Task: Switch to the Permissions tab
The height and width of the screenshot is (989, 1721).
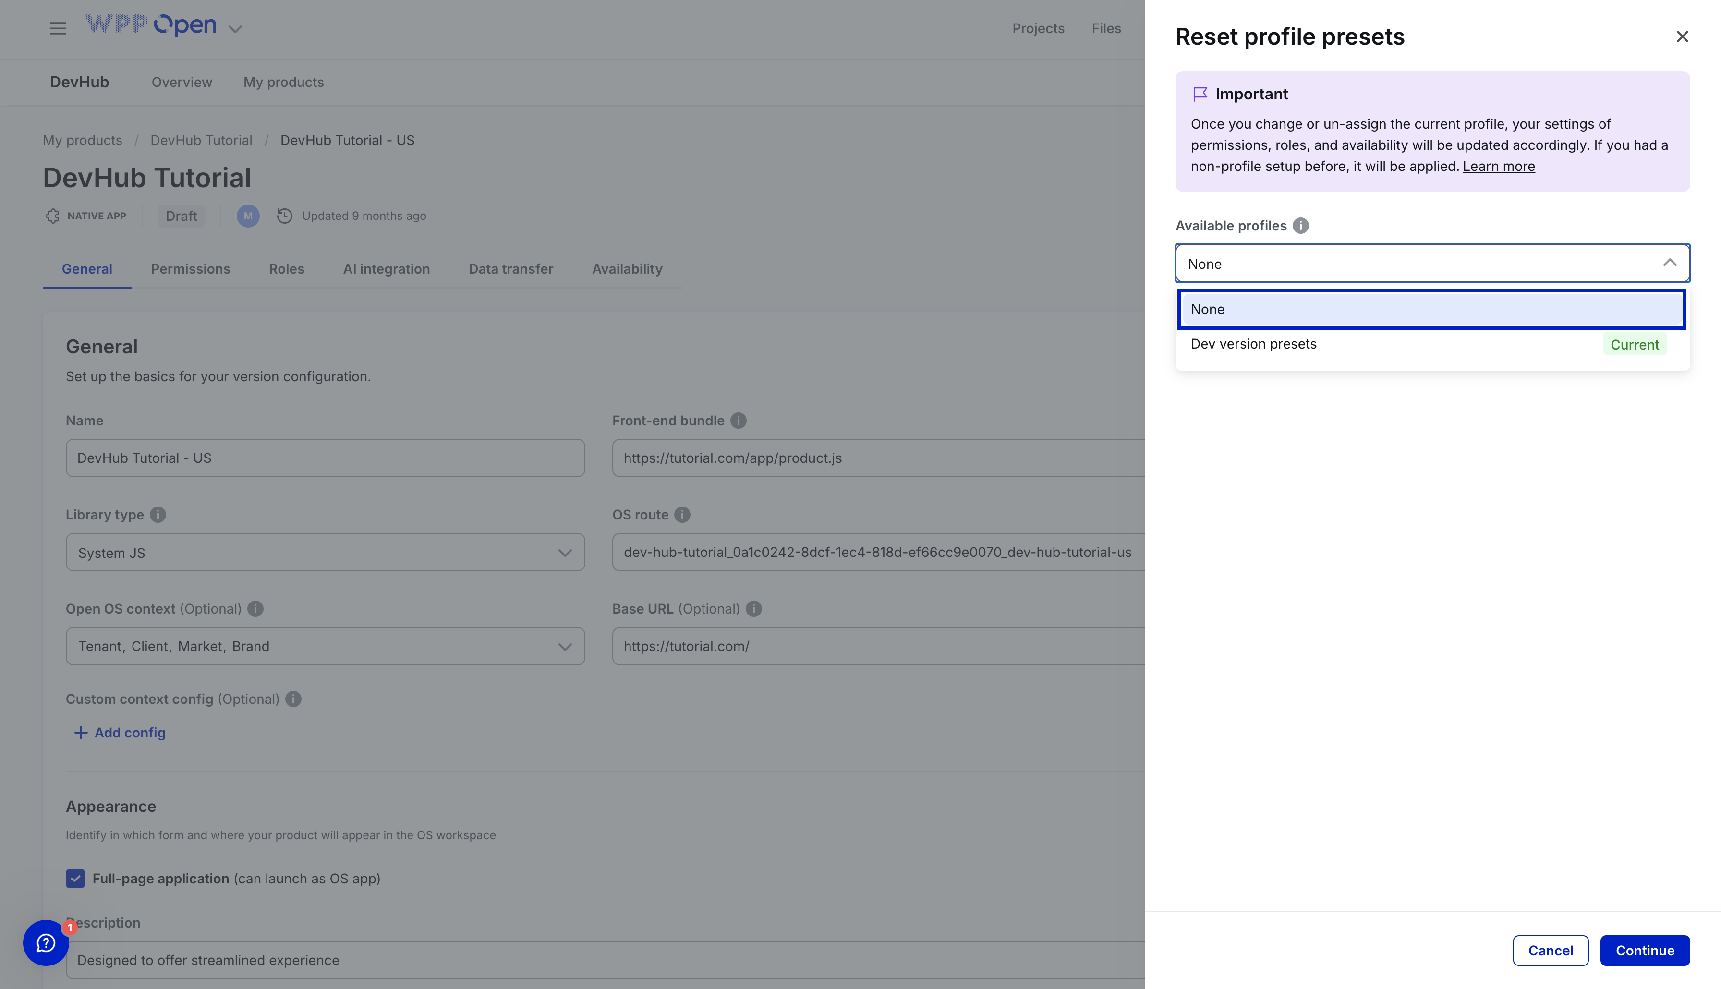Action: tap(190, 269)
